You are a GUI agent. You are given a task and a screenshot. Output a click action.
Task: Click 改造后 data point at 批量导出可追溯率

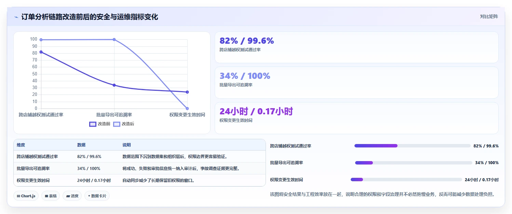pos(114,39)
